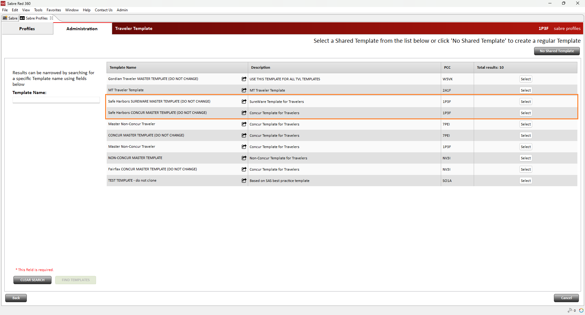Screen dimensions: 585x315
Task: Select CONCUR MASTER TEMPLATE (DO NOT CHANGE)
Action: [526, 136]
